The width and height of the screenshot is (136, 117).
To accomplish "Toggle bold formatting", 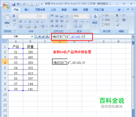I will (21, 21).
